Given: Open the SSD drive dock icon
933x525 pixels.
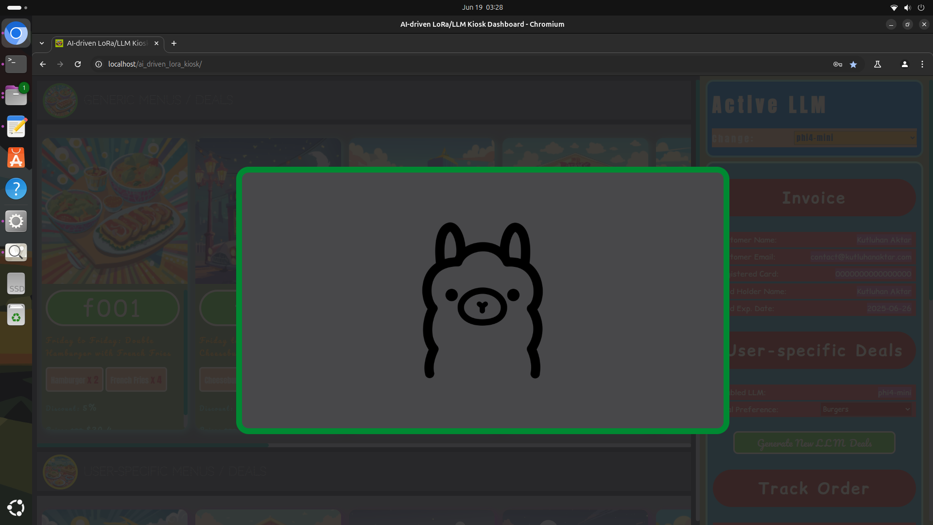Looking at the screenshot, I should pyautogui.click(x=16, y=283).
